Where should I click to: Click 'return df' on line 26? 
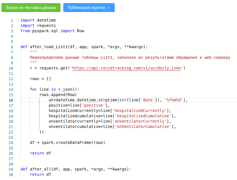pyautogui.click(x=41, y=153)
